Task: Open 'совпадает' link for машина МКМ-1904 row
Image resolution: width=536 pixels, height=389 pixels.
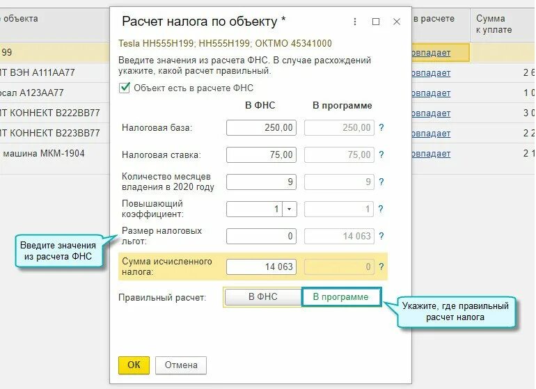Action: point(431,154)
